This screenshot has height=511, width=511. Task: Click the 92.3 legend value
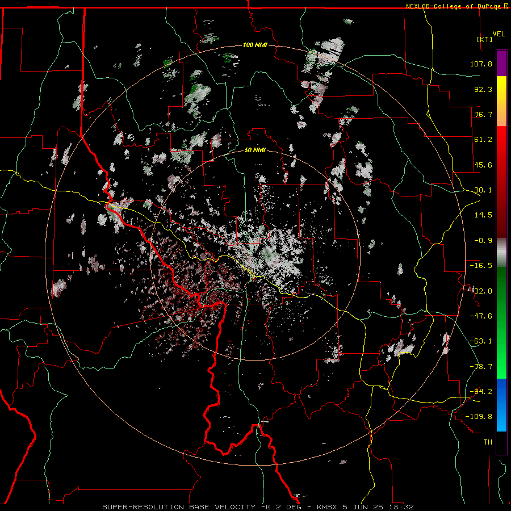coord(483,89)
